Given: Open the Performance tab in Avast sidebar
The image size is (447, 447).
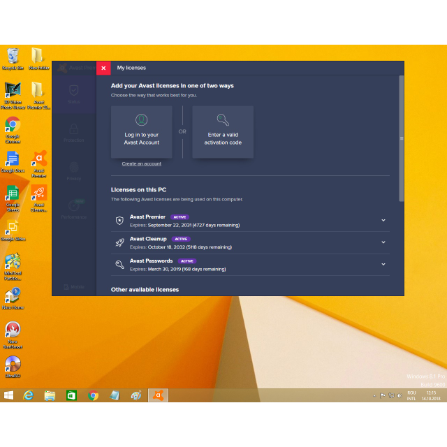Looking at the screenshot, I should tap(74, 210).
